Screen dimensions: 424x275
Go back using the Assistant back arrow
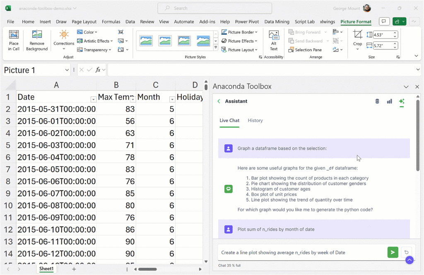219,101
